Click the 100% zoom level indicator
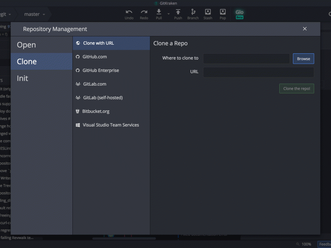This screenshot has height=248, width=331. (306, 244)
